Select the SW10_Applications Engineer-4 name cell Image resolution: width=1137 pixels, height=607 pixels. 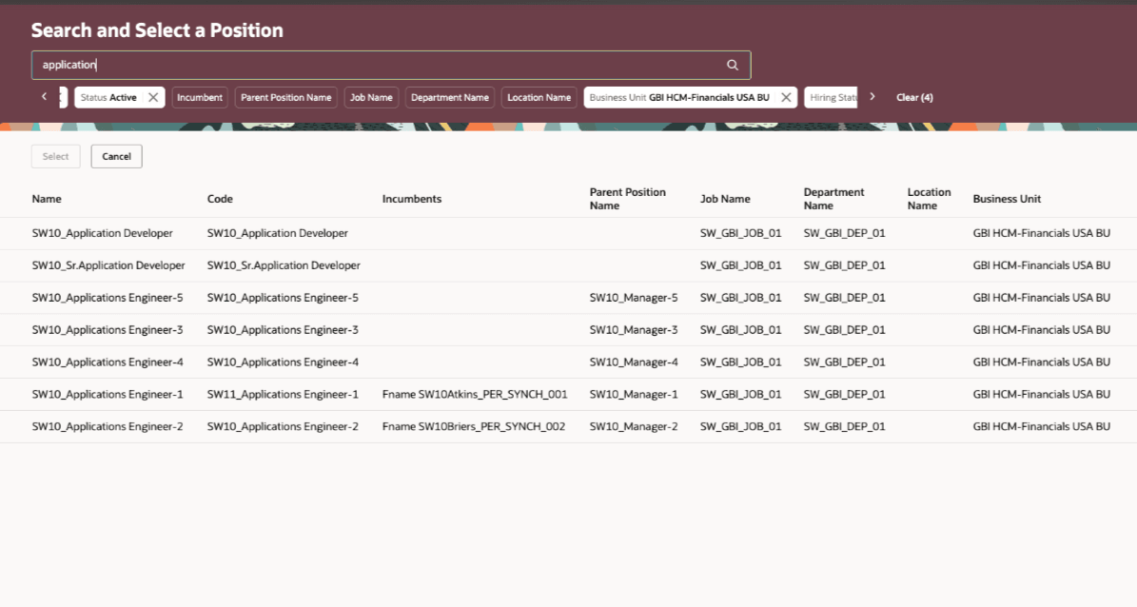[x=108, y=362]
